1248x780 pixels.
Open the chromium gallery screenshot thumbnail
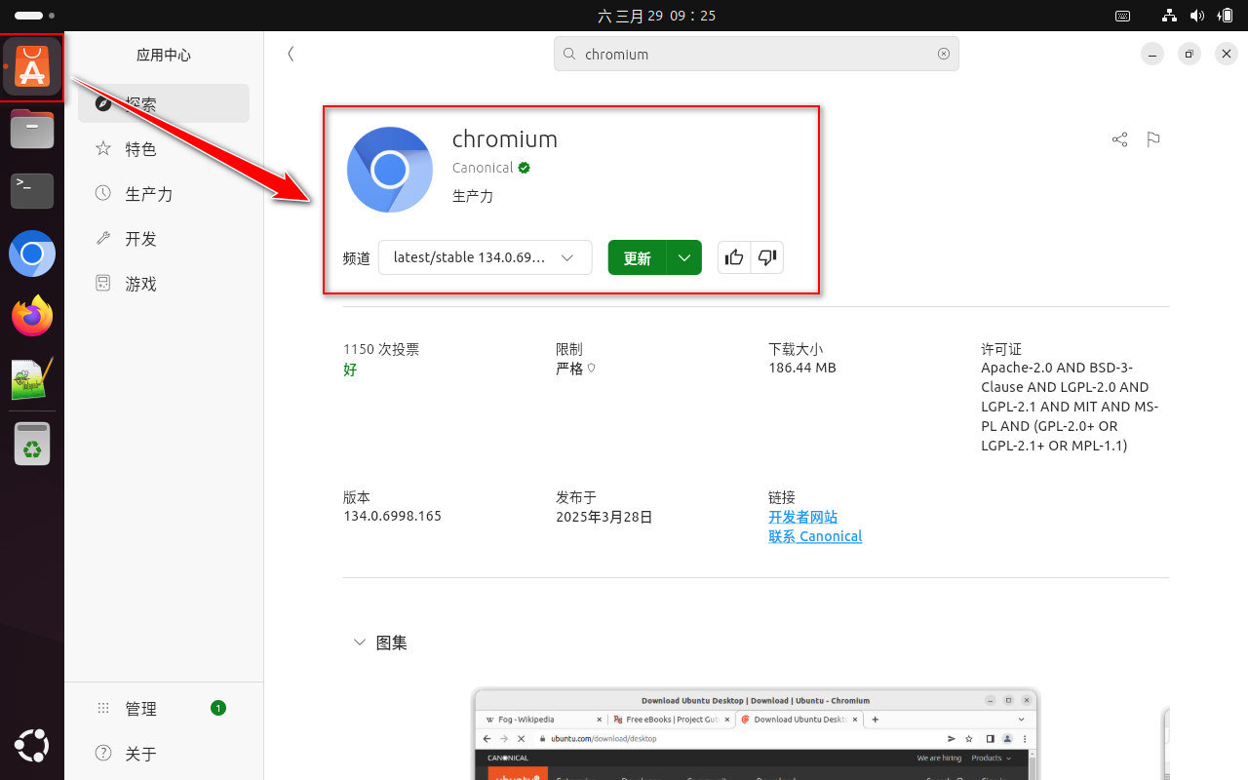tap(756, 734)
